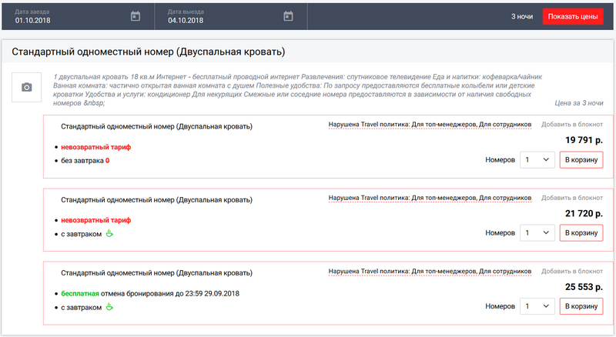Click the check-out date calendar icon
The height and width of the screenshot is (337, 616).
tap(288, 16)
